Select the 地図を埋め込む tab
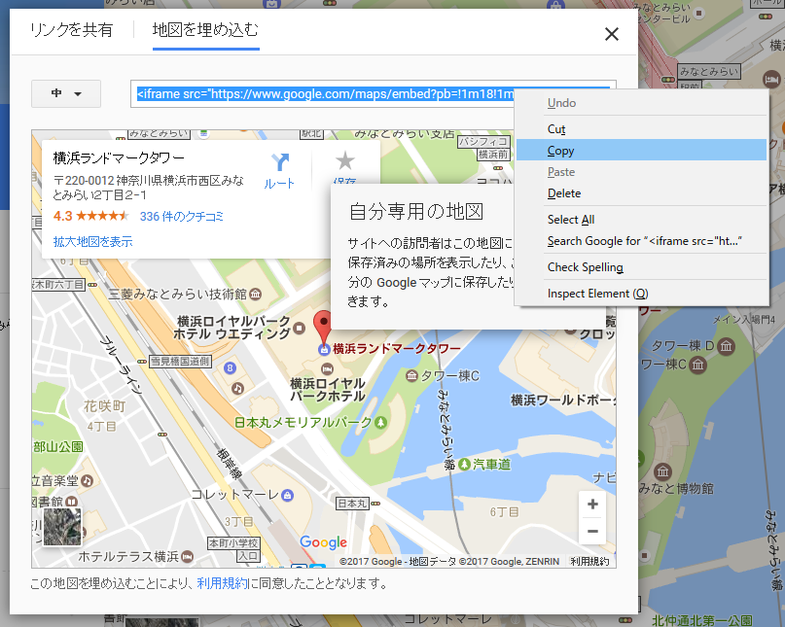 coord(205,30)
